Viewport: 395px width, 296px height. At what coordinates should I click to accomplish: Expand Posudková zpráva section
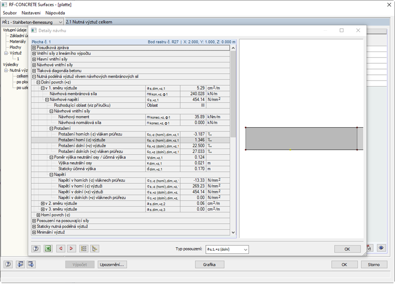point(34,48)
